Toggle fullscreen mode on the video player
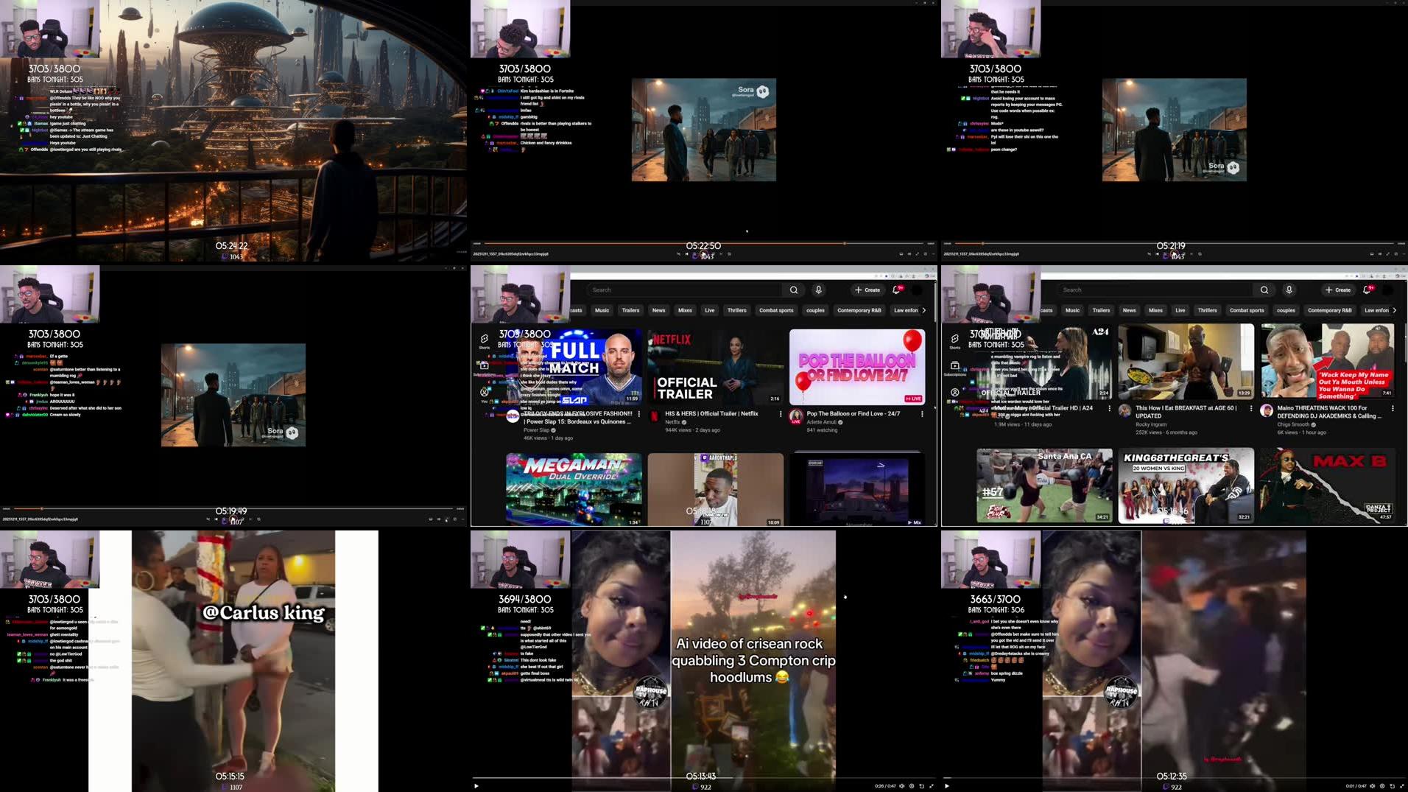 (933, 786)
